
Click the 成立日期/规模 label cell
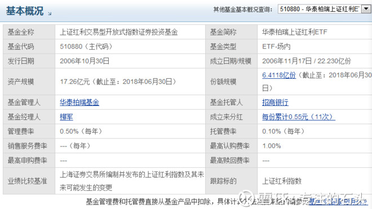pos(231,61)
